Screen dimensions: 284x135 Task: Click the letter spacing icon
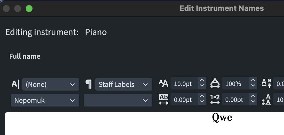pyautogui.click(x=164, y=100)
